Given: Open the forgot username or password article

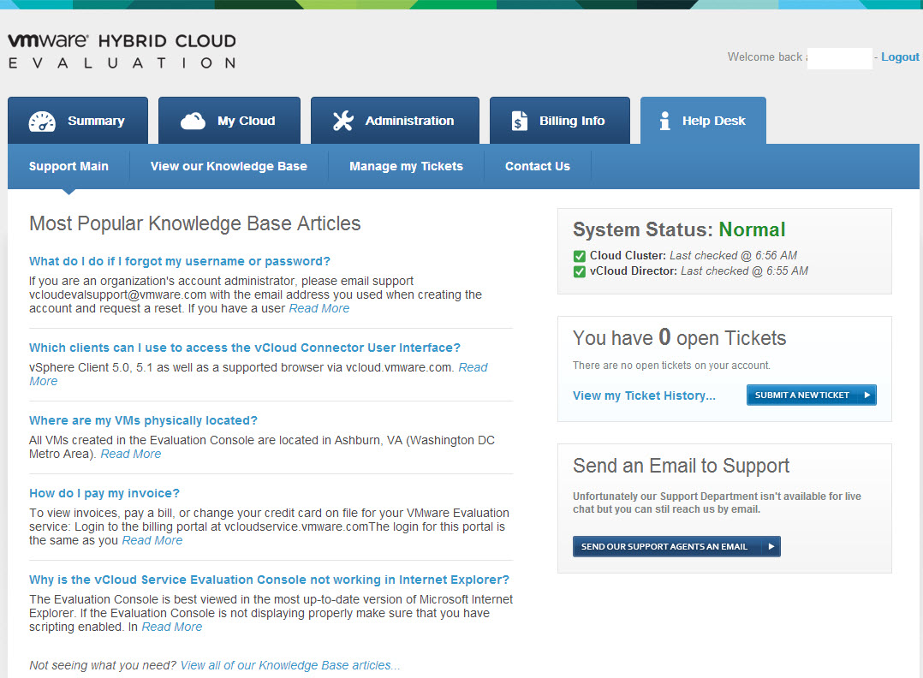Looking at the screenshot, I should click(180, 261).
